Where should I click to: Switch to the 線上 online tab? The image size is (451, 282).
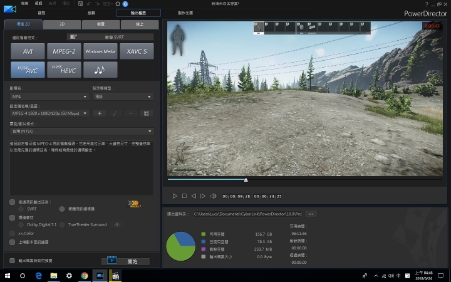click(x=140, y=24)
